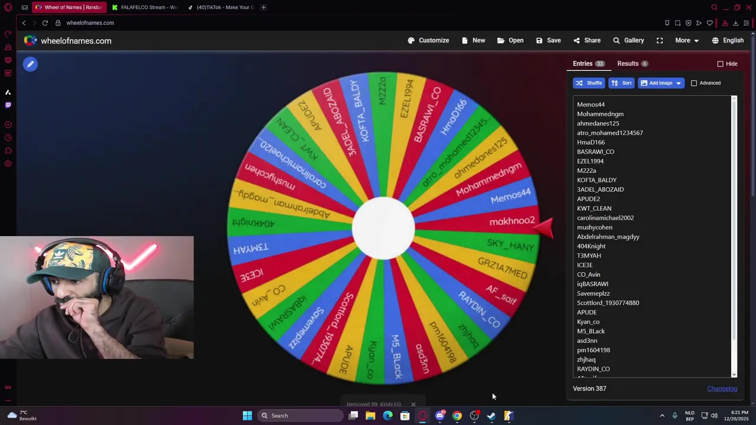Open sidebar settings gear icon
Screen dimensions: 756x425
pos(8,164)
